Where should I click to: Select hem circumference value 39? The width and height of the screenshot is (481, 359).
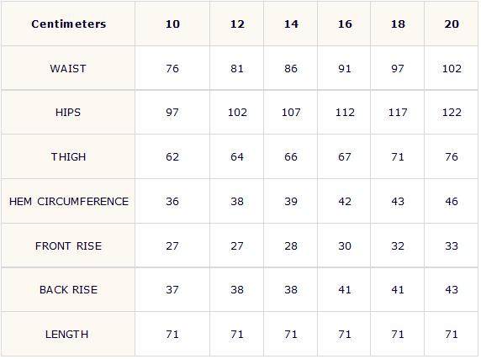(291, 202)
